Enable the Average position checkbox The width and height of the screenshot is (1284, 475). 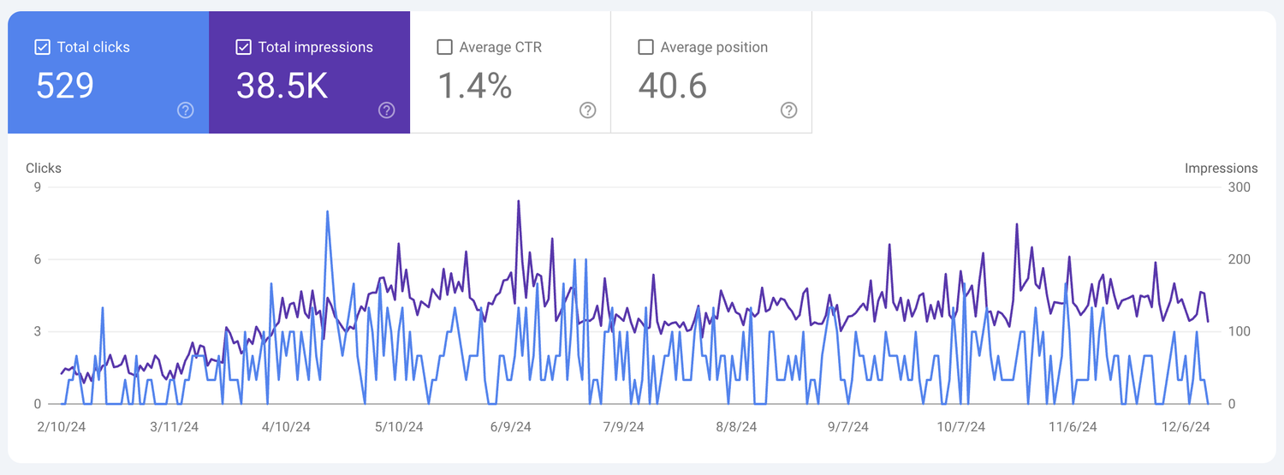point(646,47)
